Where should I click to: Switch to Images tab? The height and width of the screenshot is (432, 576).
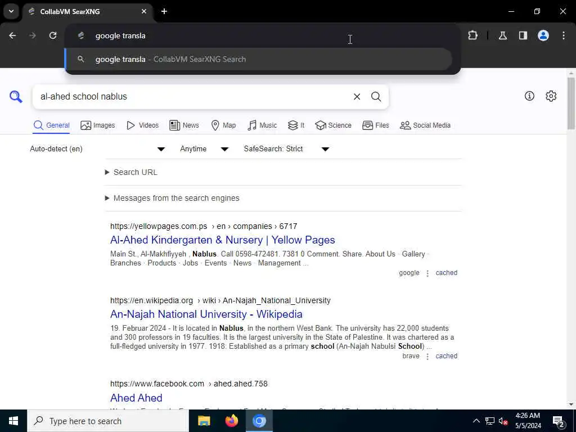point(98,125)
